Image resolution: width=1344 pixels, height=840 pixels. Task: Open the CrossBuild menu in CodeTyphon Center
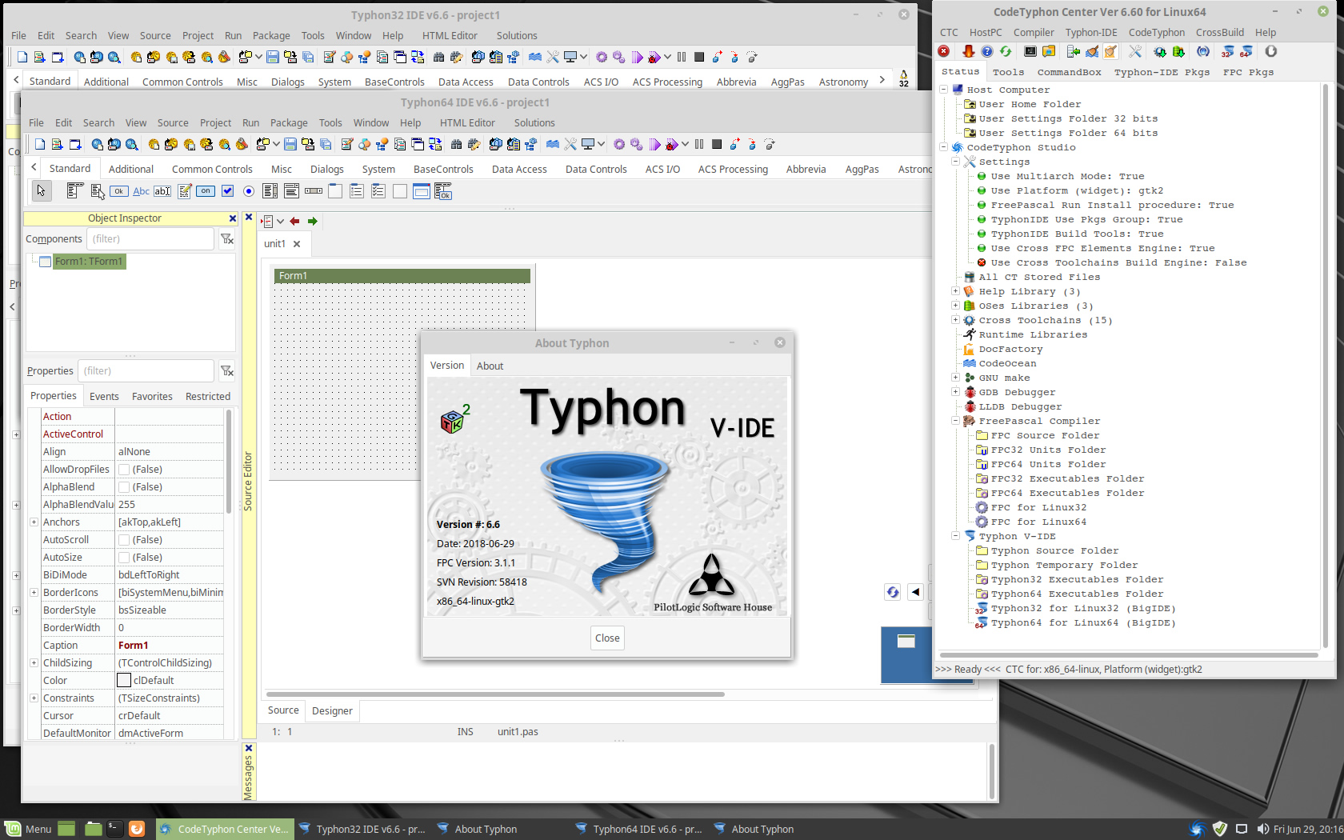1219,32
